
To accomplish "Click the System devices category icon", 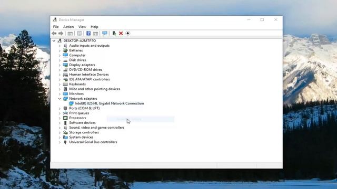I will [x=65, y=137].
